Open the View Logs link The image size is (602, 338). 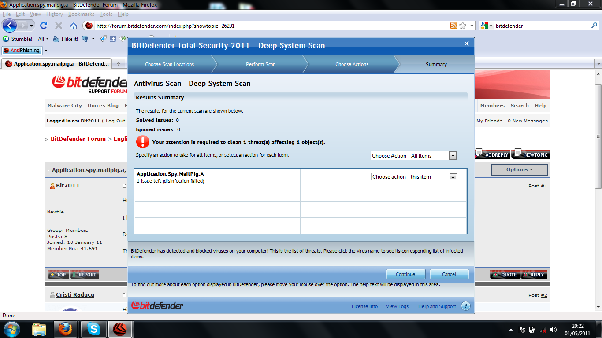coord(397,306)
